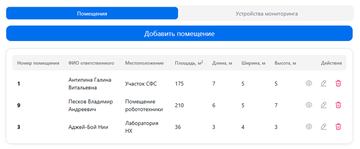Select the Антипина Галина Витальевна name cell
Image resolution: width=360 pixels, height=149 pixels.
90,84
